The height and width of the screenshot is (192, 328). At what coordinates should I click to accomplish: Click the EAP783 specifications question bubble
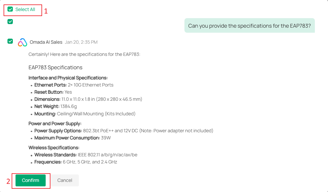pyautogui.click(x=250, y=26)
